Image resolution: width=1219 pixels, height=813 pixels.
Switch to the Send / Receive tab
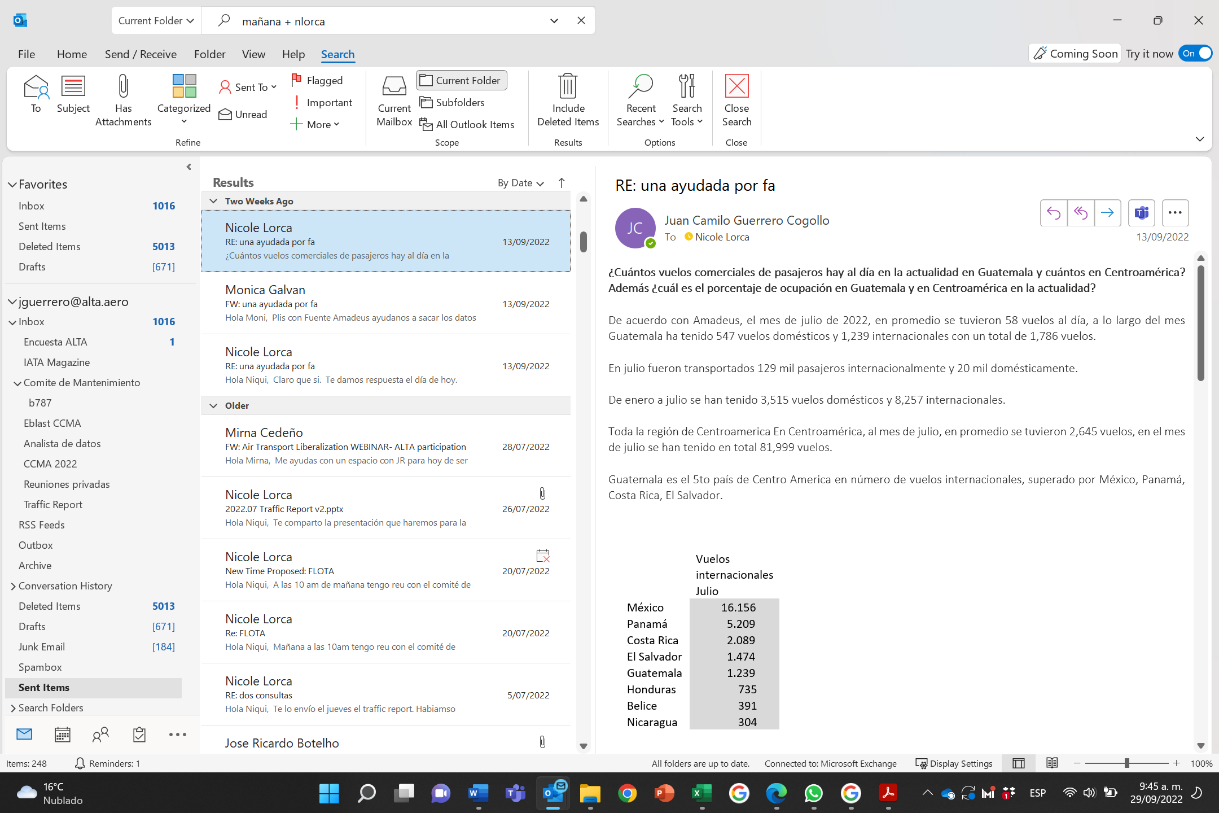141,54
